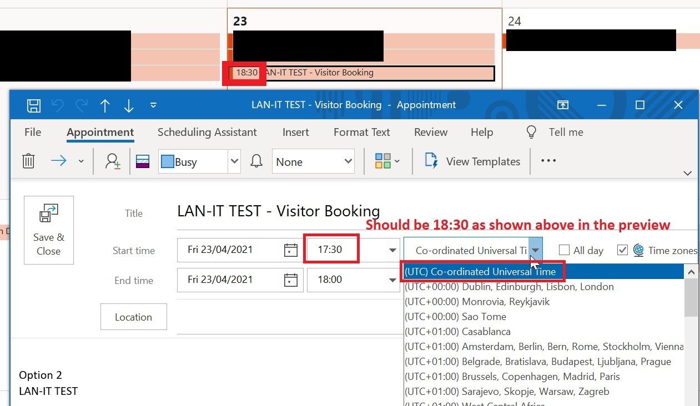Click the Invite Attendees icon
The image size is (700, 406).
pos(113,161)
